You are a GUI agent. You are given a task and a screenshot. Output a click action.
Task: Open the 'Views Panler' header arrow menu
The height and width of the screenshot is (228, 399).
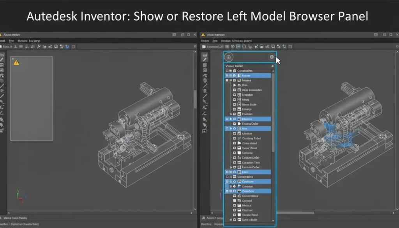[272, 66]
